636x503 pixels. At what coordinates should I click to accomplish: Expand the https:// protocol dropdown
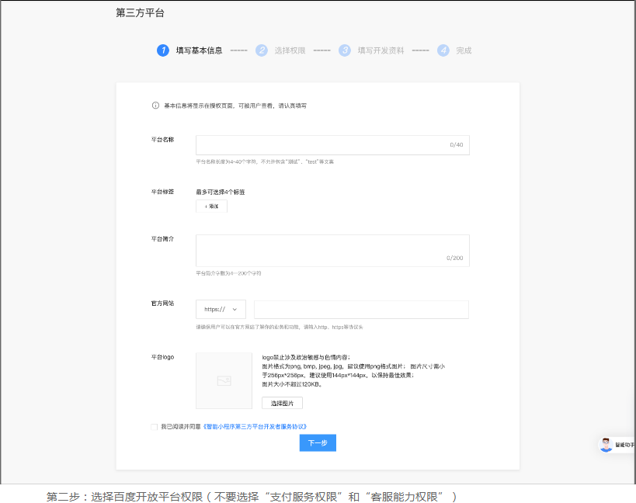221,310
